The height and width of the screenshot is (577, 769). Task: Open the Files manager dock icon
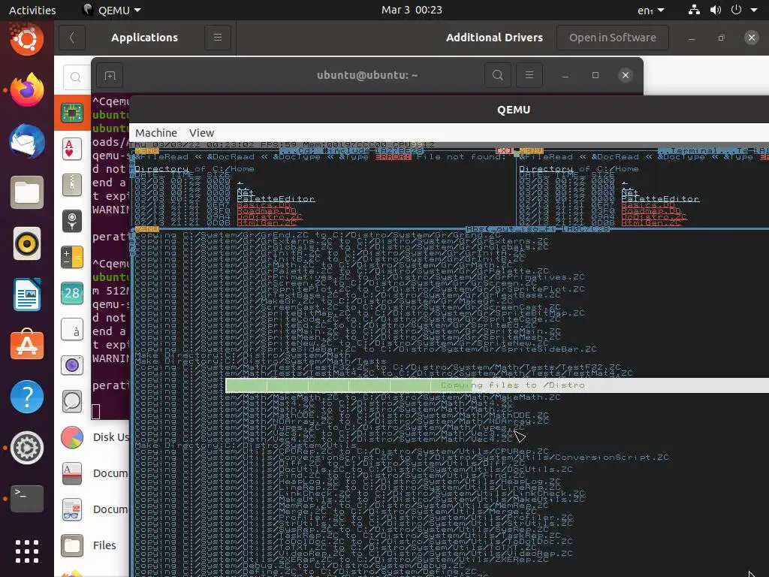pos(27,192)
